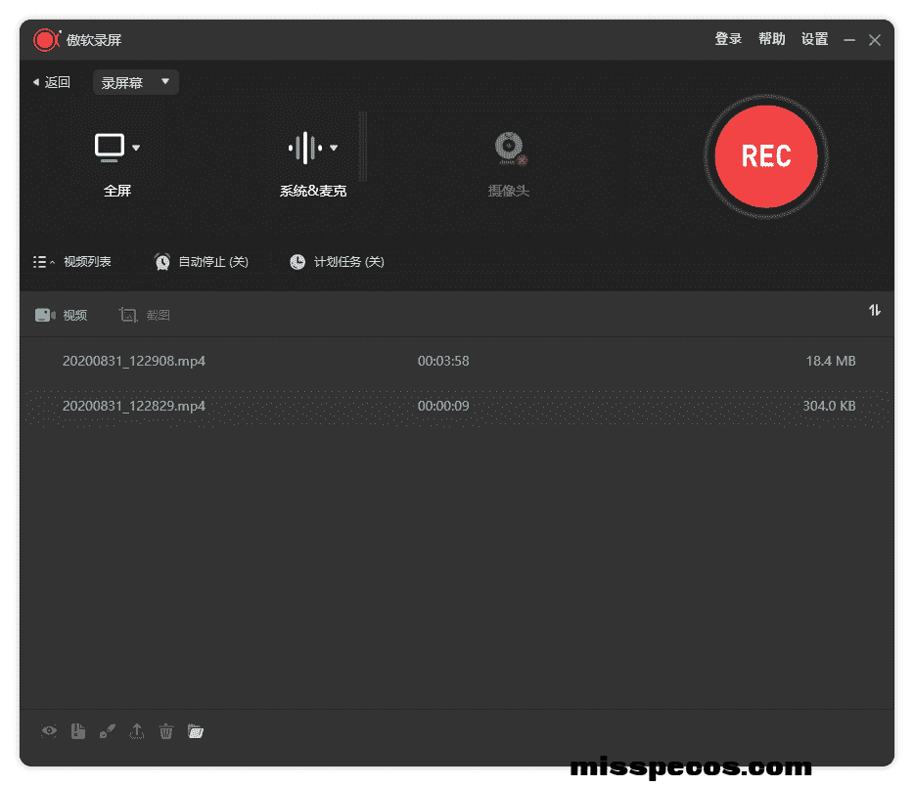Click the 返回 back link

tap(52, 83)
